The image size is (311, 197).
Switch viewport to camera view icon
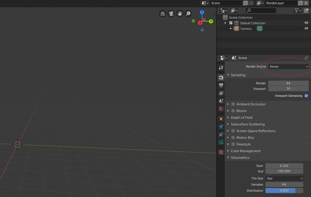(171, 14)
